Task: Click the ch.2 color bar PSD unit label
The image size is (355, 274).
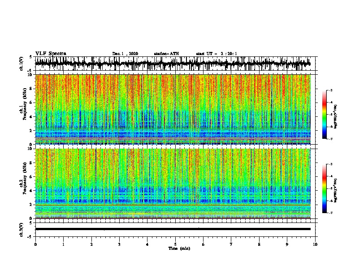Action: (336, 190)
